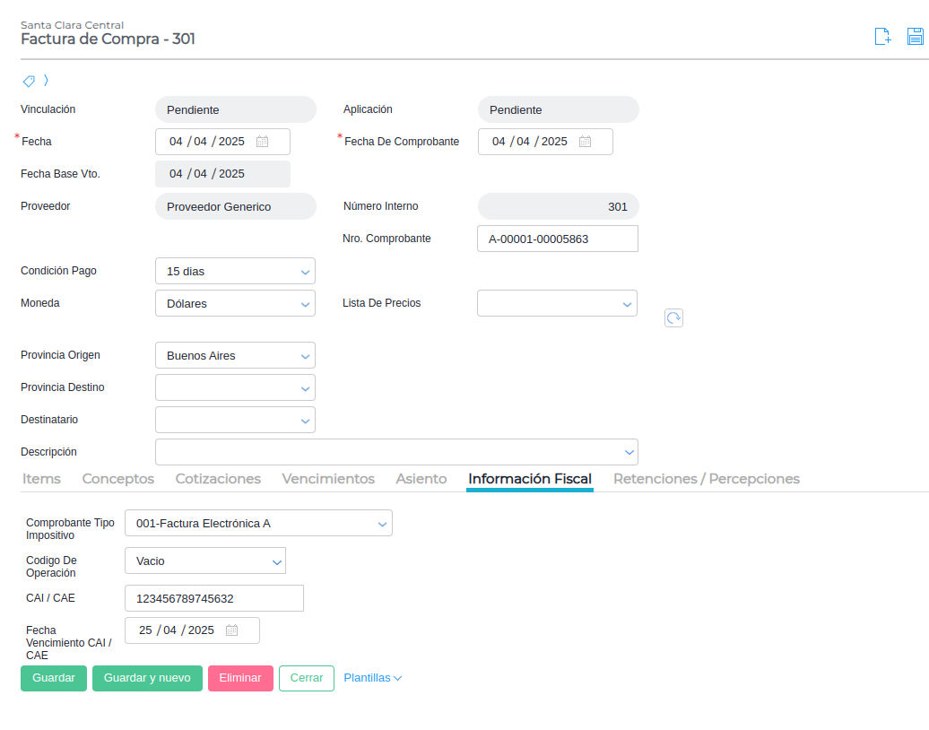The height and width of the screenshot is (730, 929).
Task: Click the save floppy disk icon
Action: click(x=916, y=37)
